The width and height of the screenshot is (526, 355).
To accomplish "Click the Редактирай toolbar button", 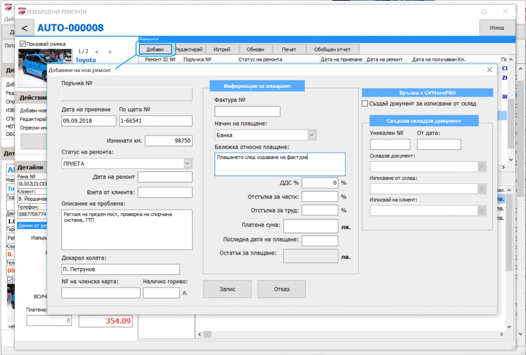I will (189, 49).
